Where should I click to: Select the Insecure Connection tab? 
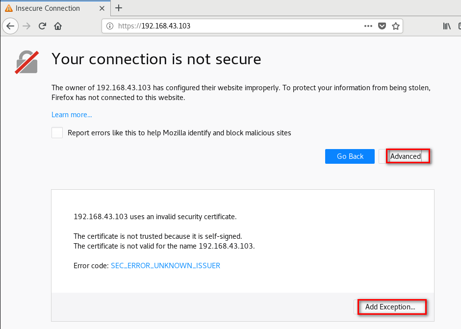click(x=55, y=8)
